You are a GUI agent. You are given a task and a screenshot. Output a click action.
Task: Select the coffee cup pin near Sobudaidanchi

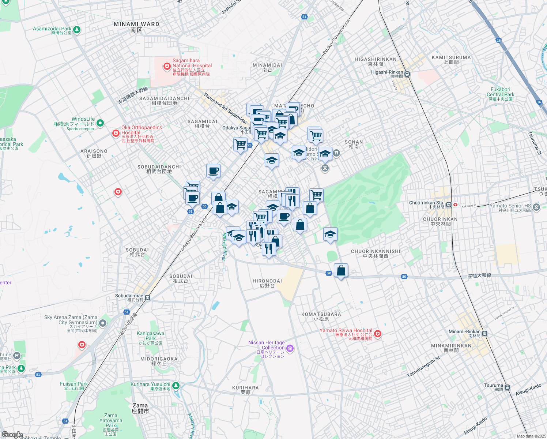pyautogui.click(x=213, y=171)
